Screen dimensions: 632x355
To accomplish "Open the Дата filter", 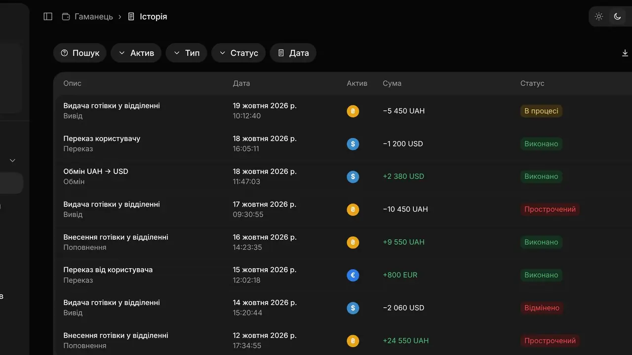I will pos(293,53).
